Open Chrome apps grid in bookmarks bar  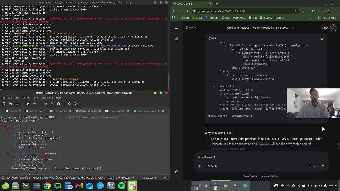click(173, 18)
